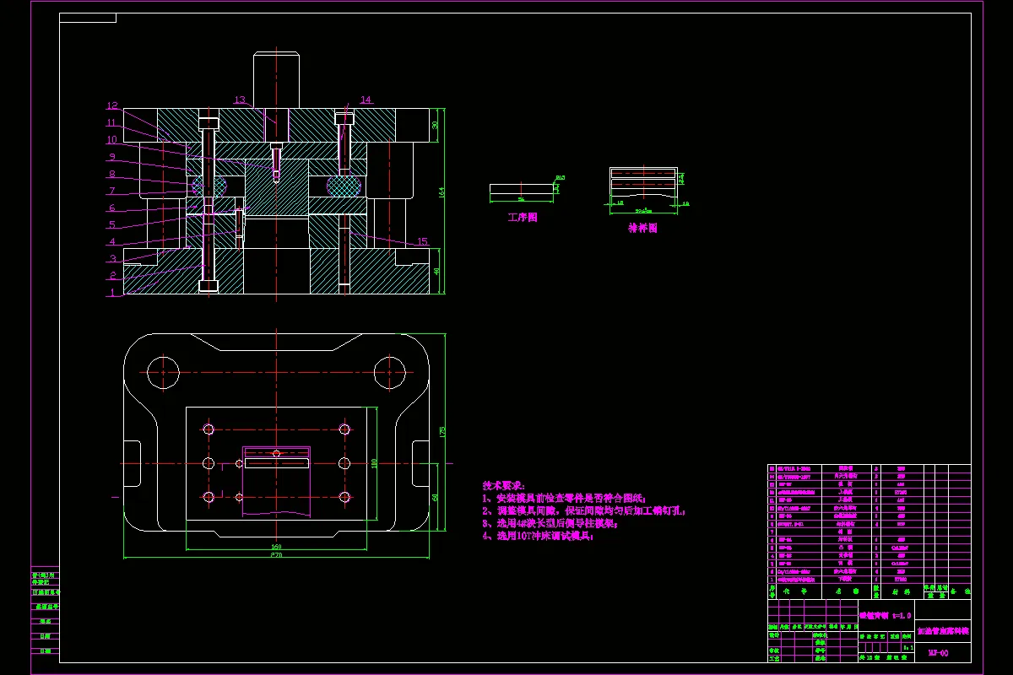The height and width of the screenshot is (675, 1013).
Task: Click part callout number 2
Action: (111, 275)
